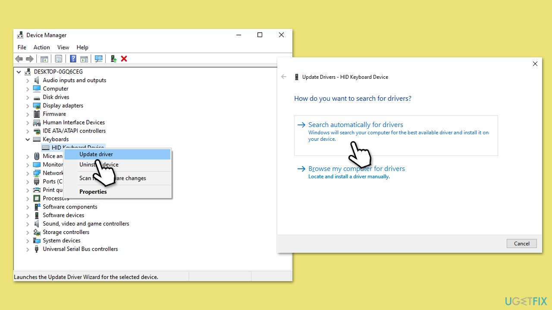552x310 pixels.
Task: Close the Update Drivers dialog
Action: tap(535, 64)
